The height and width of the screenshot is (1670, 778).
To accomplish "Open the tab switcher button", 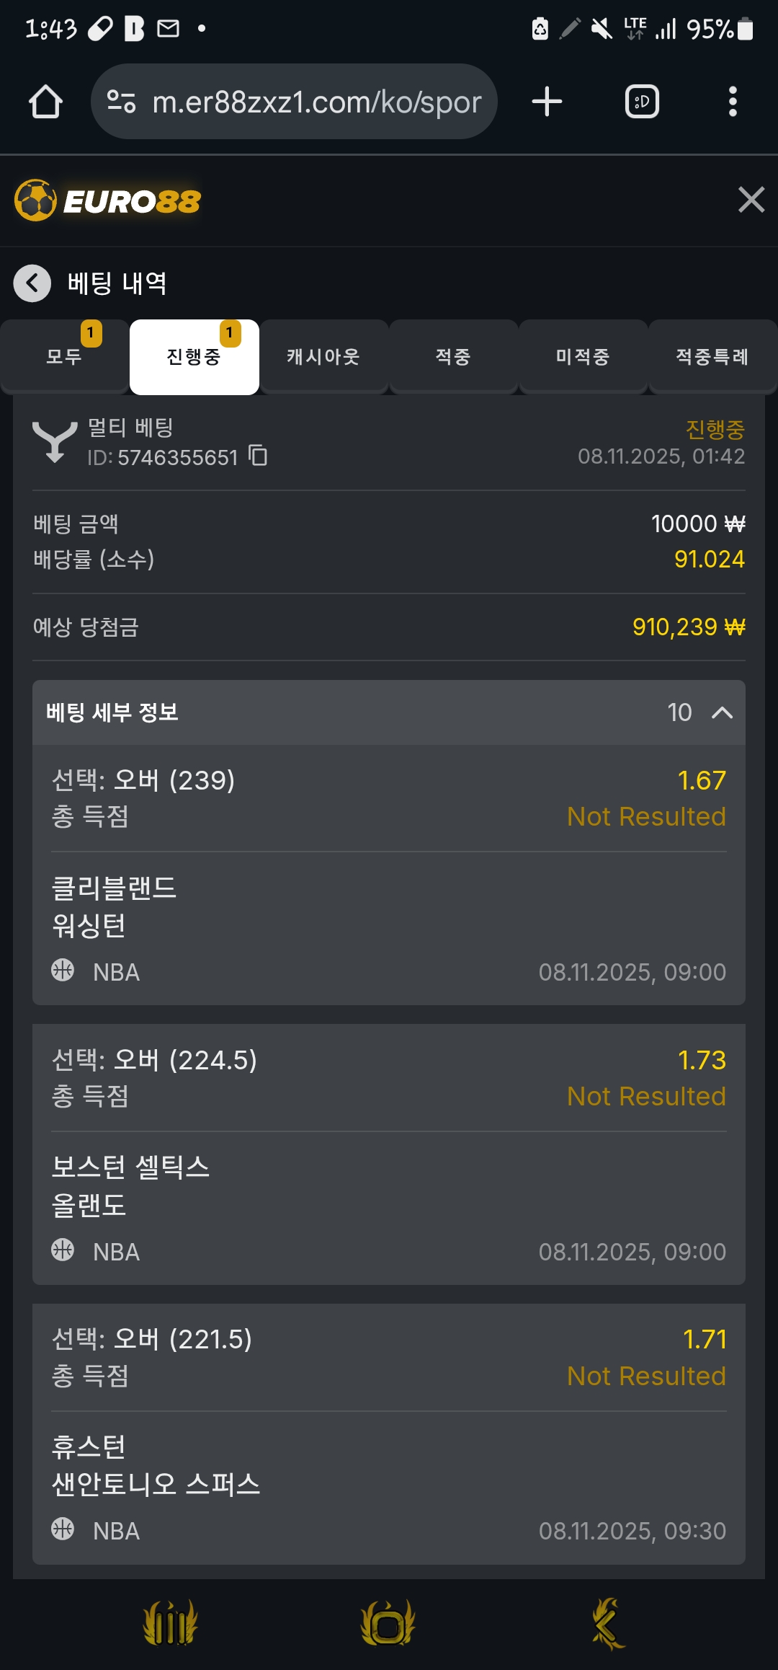I will pos(642,102).
